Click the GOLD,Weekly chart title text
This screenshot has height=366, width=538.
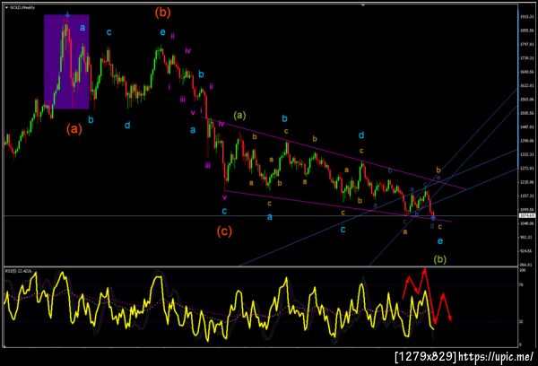pyautogui.click(x=22, y=7)
